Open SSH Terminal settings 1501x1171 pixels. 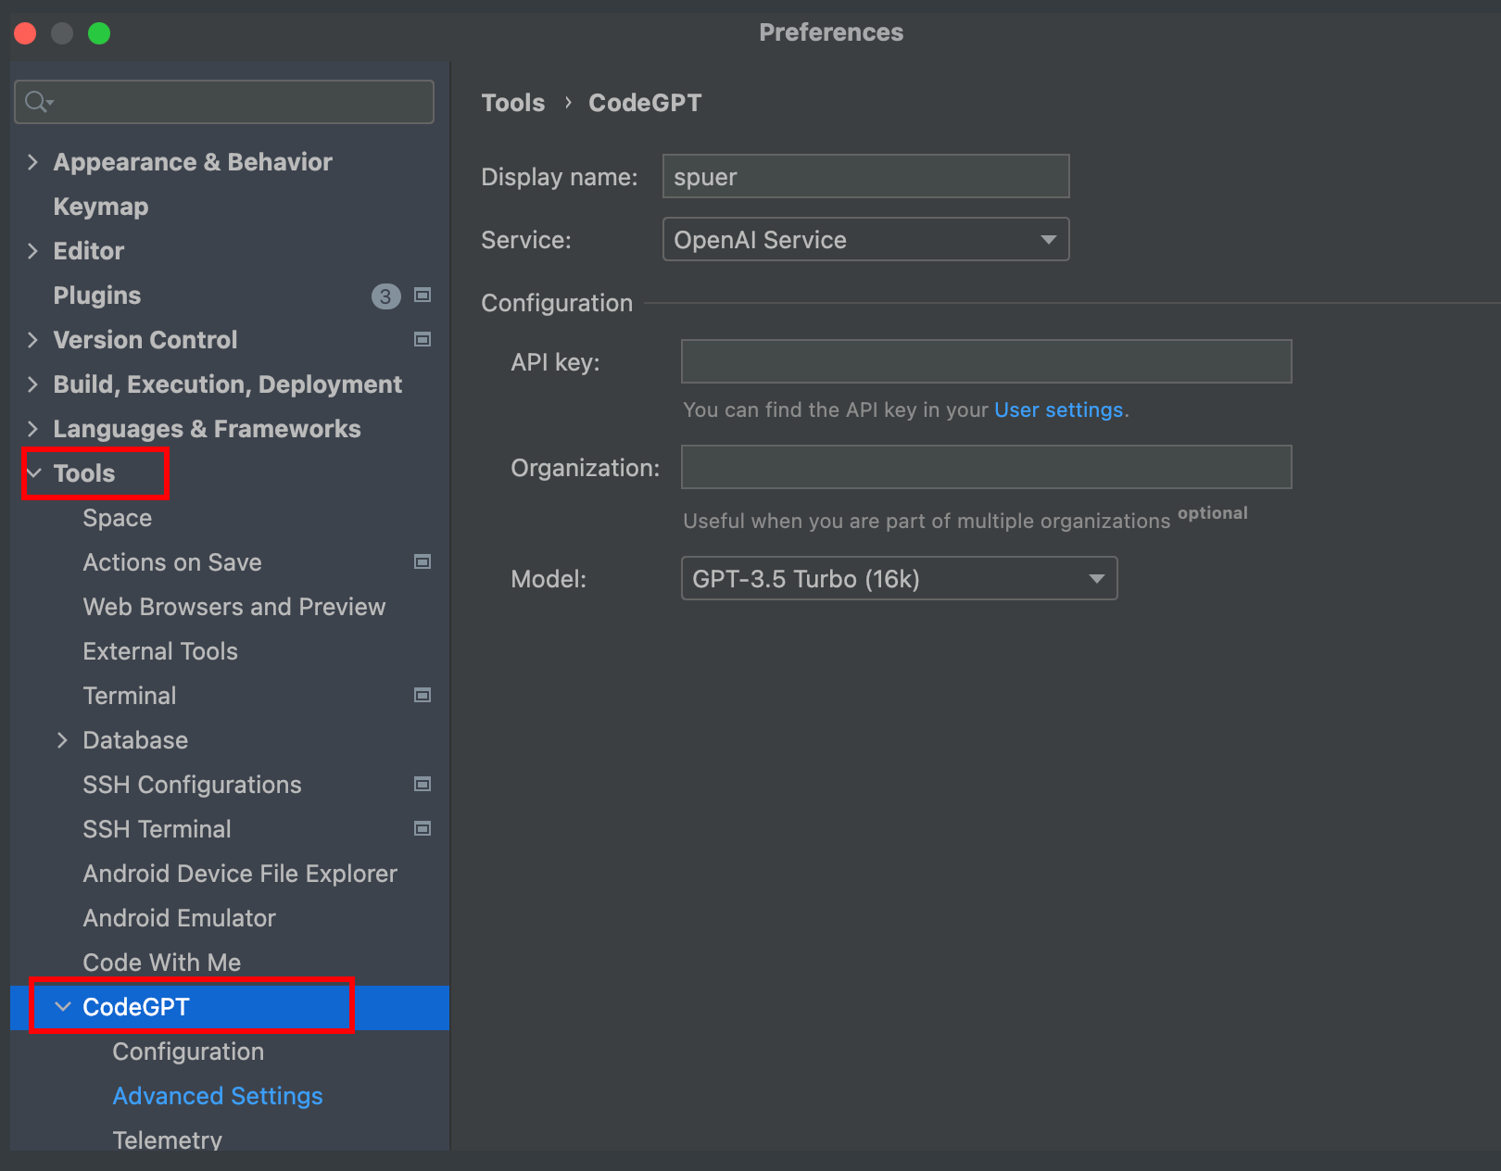pos(158,829)
